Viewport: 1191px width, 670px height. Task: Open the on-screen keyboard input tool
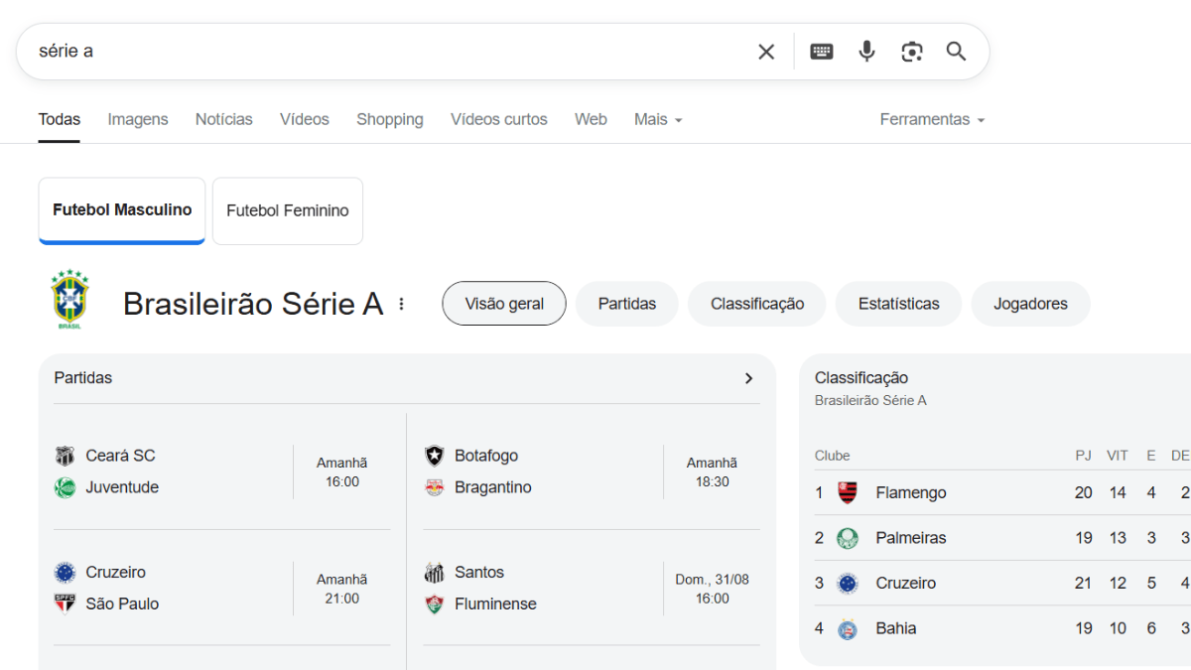[x=821, y=52]
